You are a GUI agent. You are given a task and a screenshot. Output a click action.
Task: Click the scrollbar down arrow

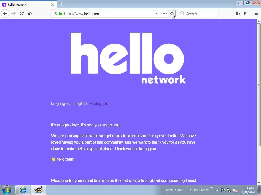259,183
